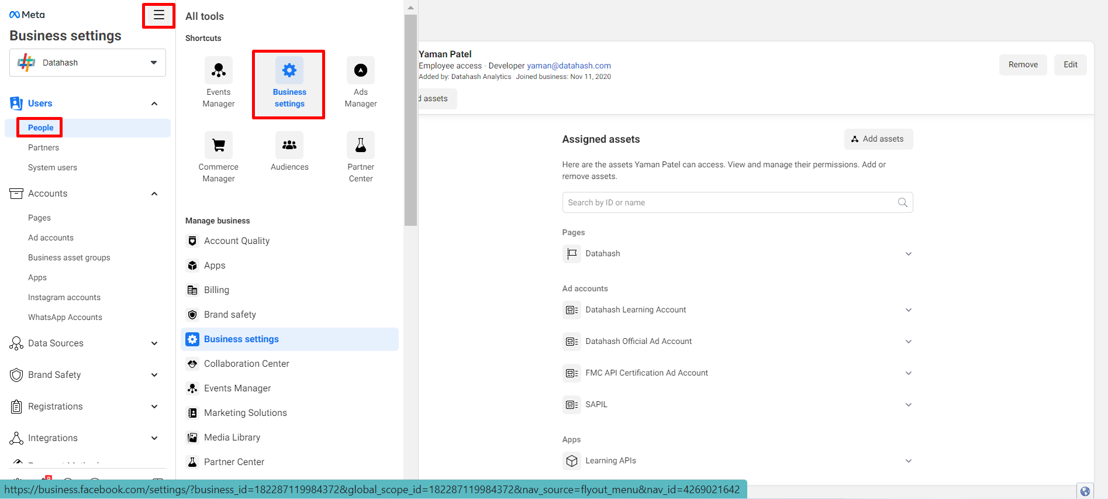1108x499 pixels.
Task: Open the hamburger all-tools menu
Action: click(158, 16)
